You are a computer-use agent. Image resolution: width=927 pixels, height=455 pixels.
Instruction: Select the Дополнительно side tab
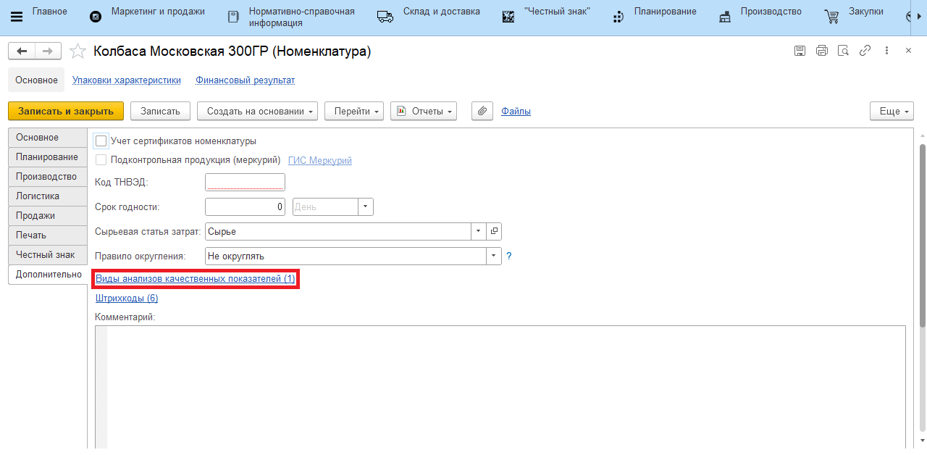click(48, 275)
